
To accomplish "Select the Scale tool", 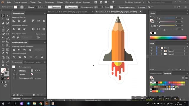I will (8, 38).
